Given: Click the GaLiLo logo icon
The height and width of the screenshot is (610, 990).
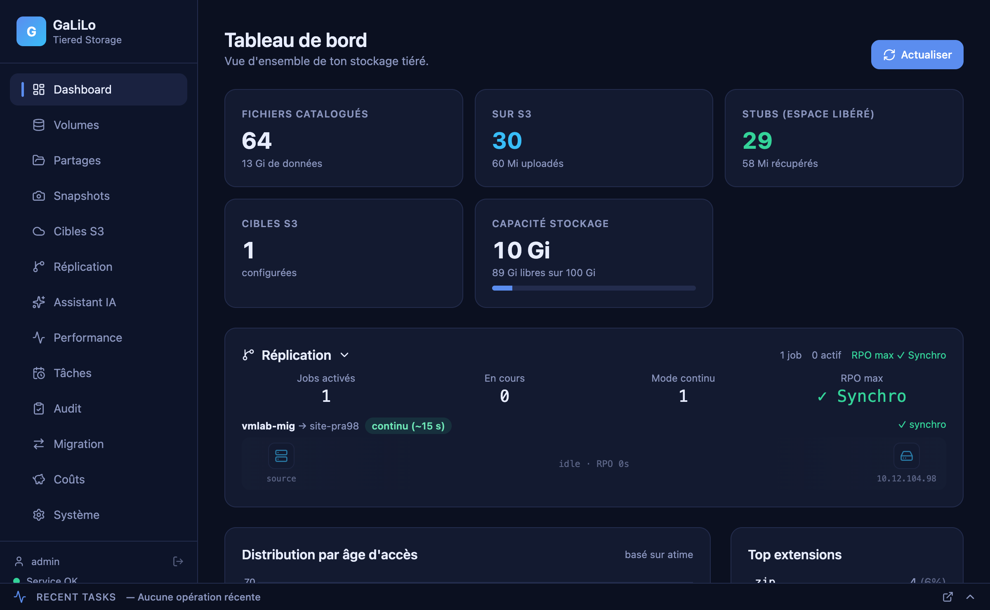Looking at the screenshot, I should point(31,31).
